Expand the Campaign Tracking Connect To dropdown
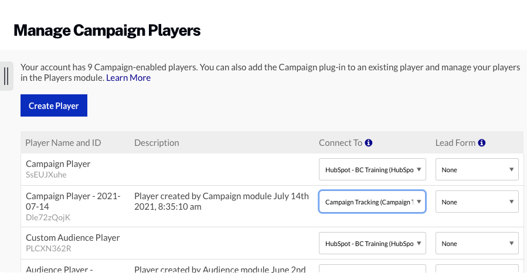527x273 pixels. 372,202
